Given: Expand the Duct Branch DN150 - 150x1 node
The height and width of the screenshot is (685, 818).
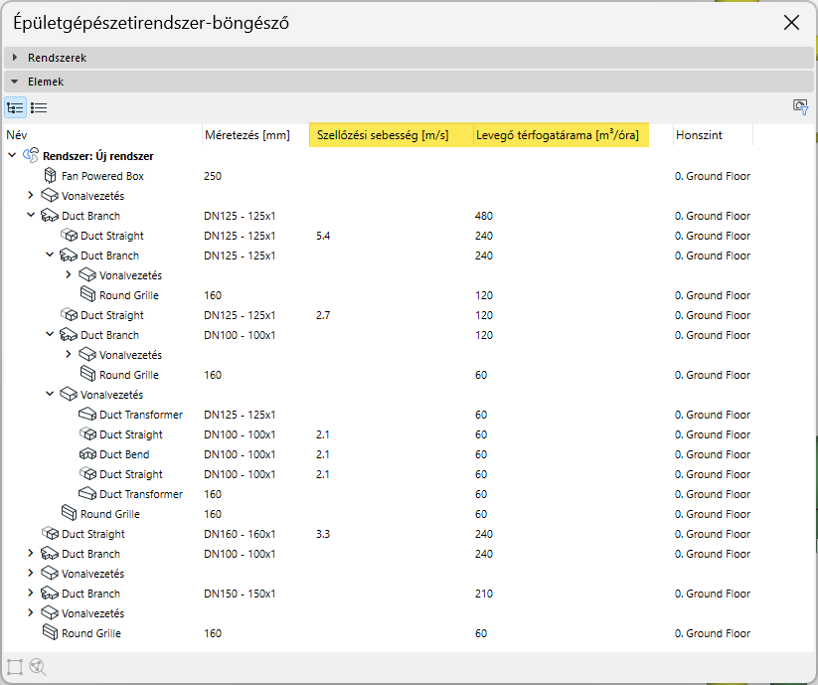Looking at the screenshot, I should (31, 594).
